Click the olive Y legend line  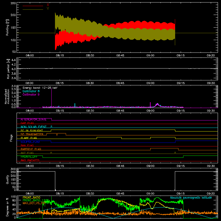(x=33, y=9)
